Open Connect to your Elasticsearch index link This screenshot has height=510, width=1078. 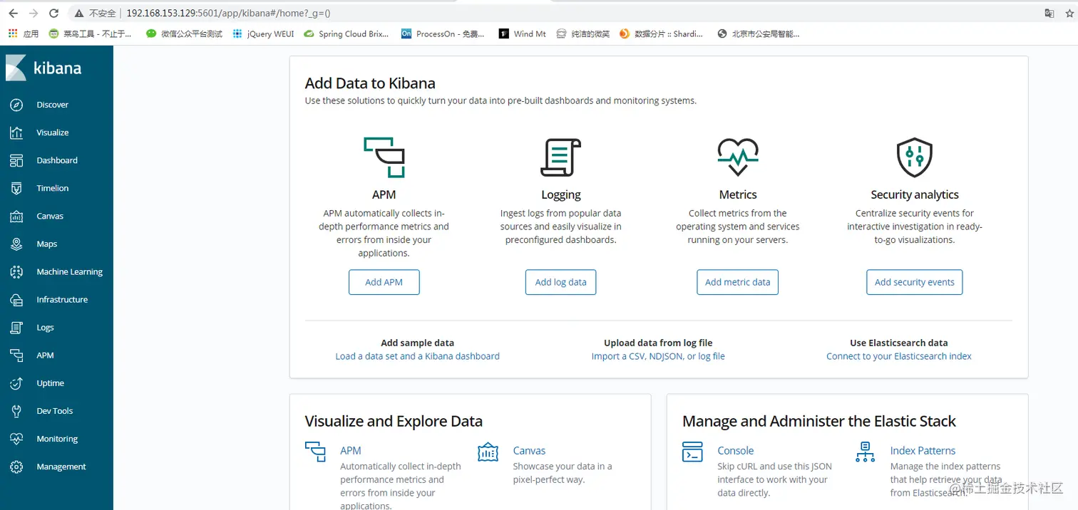(899, 356)
